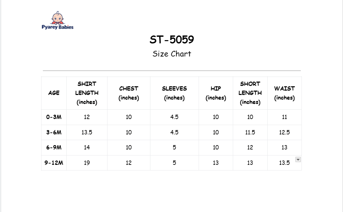Select the shirt length cell showing 19
This screenshot has height=212, width=343.
coord(87,163)
